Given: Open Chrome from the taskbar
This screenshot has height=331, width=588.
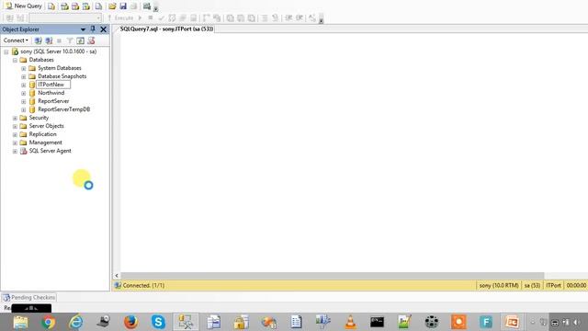Looking at the screenshot, I should 48,322.
